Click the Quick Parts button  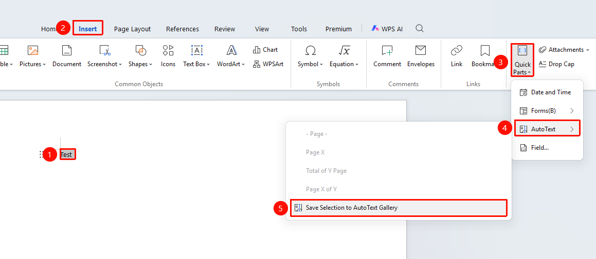pos(522,60)
